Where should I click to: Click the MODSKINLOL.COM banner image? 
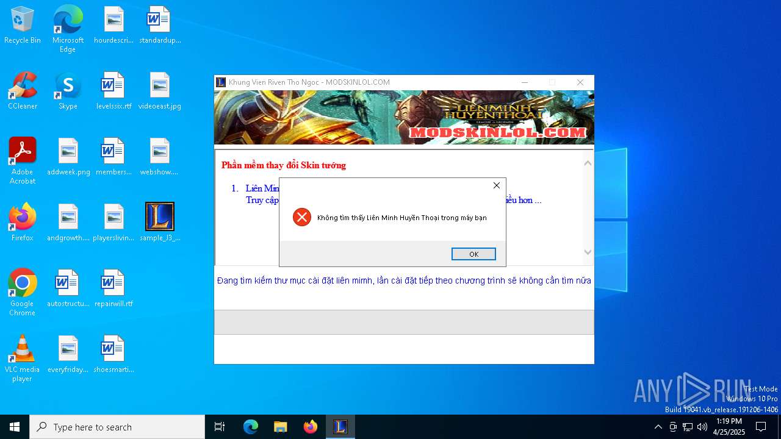pos(404,117)
